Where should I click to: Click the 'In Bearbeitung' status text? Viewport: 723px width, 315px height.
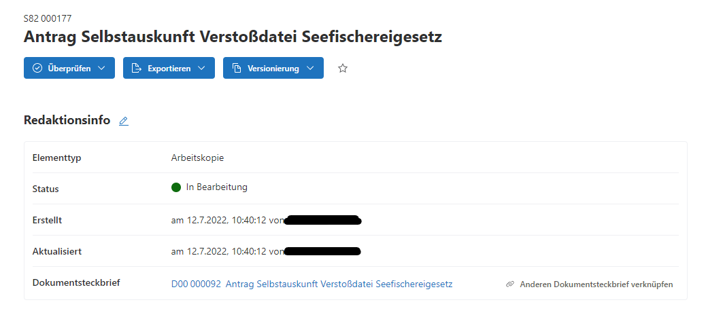[x=216, y=187]
